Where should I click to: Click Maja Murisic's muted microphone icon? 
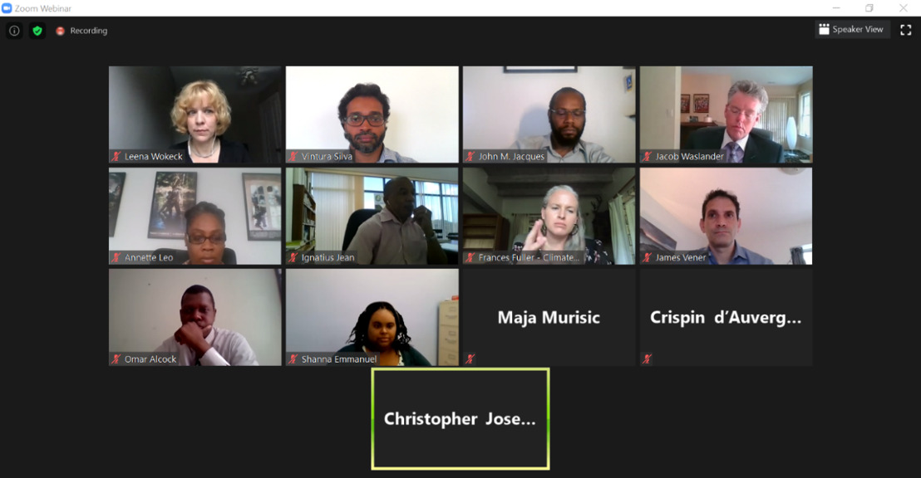point(470,358)
